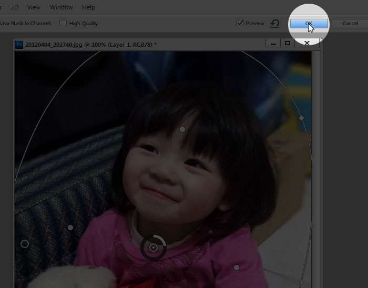
Task: Uncheck the Preview checkbox
Action: coord(240,23)
